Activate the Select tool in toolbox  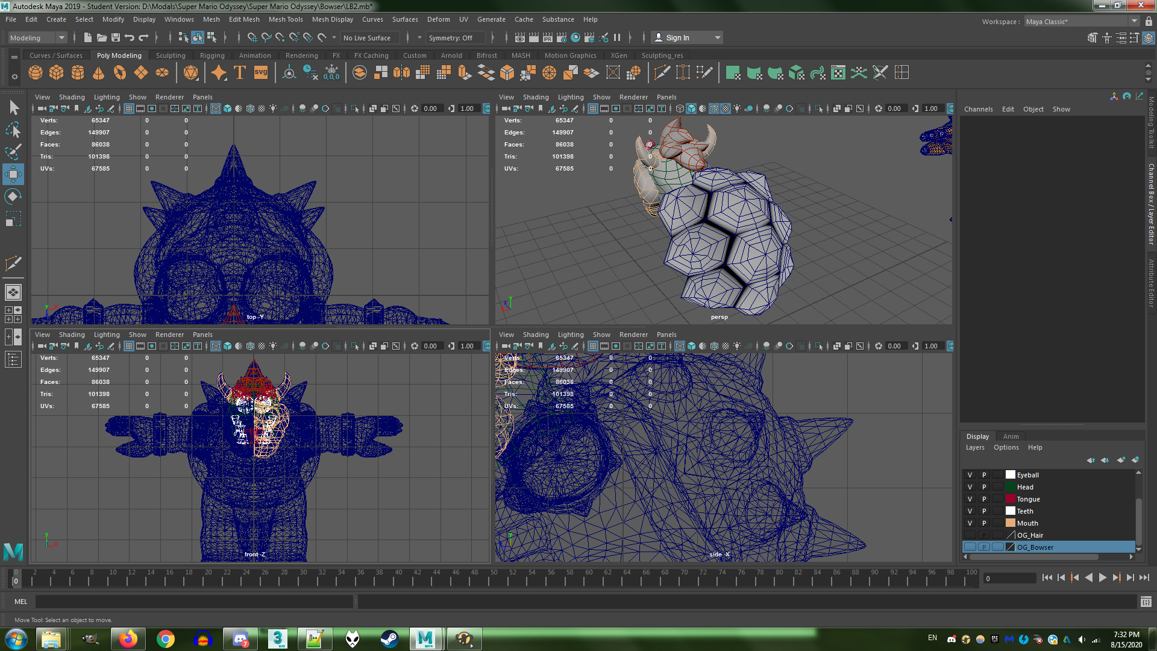13,108
